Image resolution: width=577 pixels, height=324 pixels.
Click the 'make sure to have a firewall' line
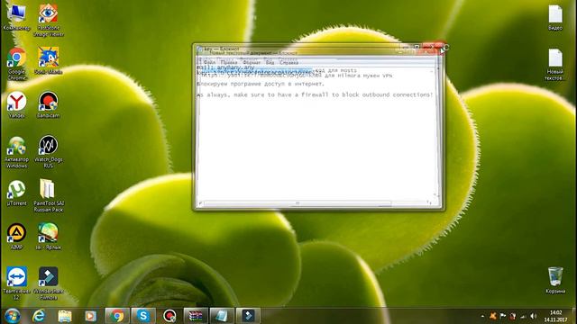315,94
